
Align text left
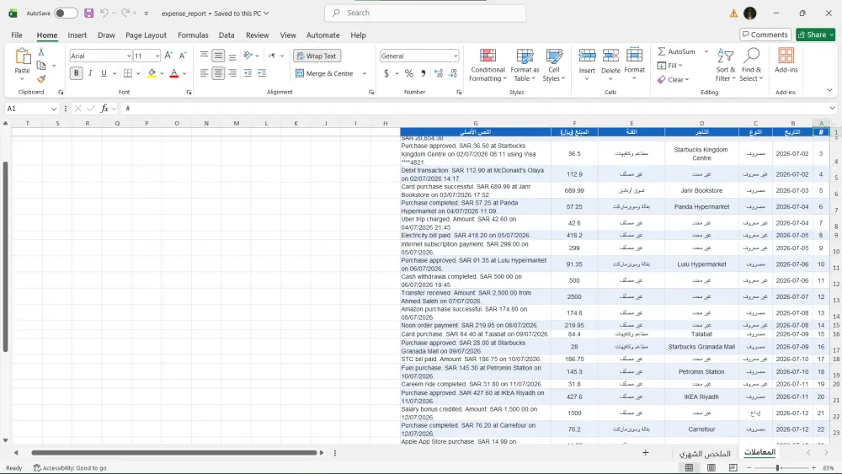coord(204,73)
